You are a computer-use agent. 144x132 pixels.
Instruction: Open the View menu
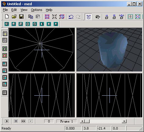tap(24, 10)
